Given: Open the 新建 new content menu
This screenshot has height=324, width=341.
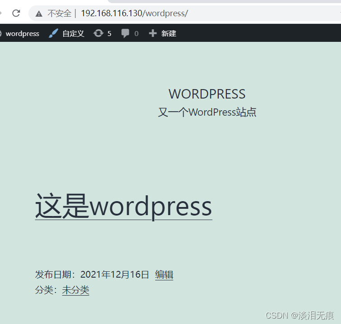Looking at the screenshot, I should coord(169,34).
